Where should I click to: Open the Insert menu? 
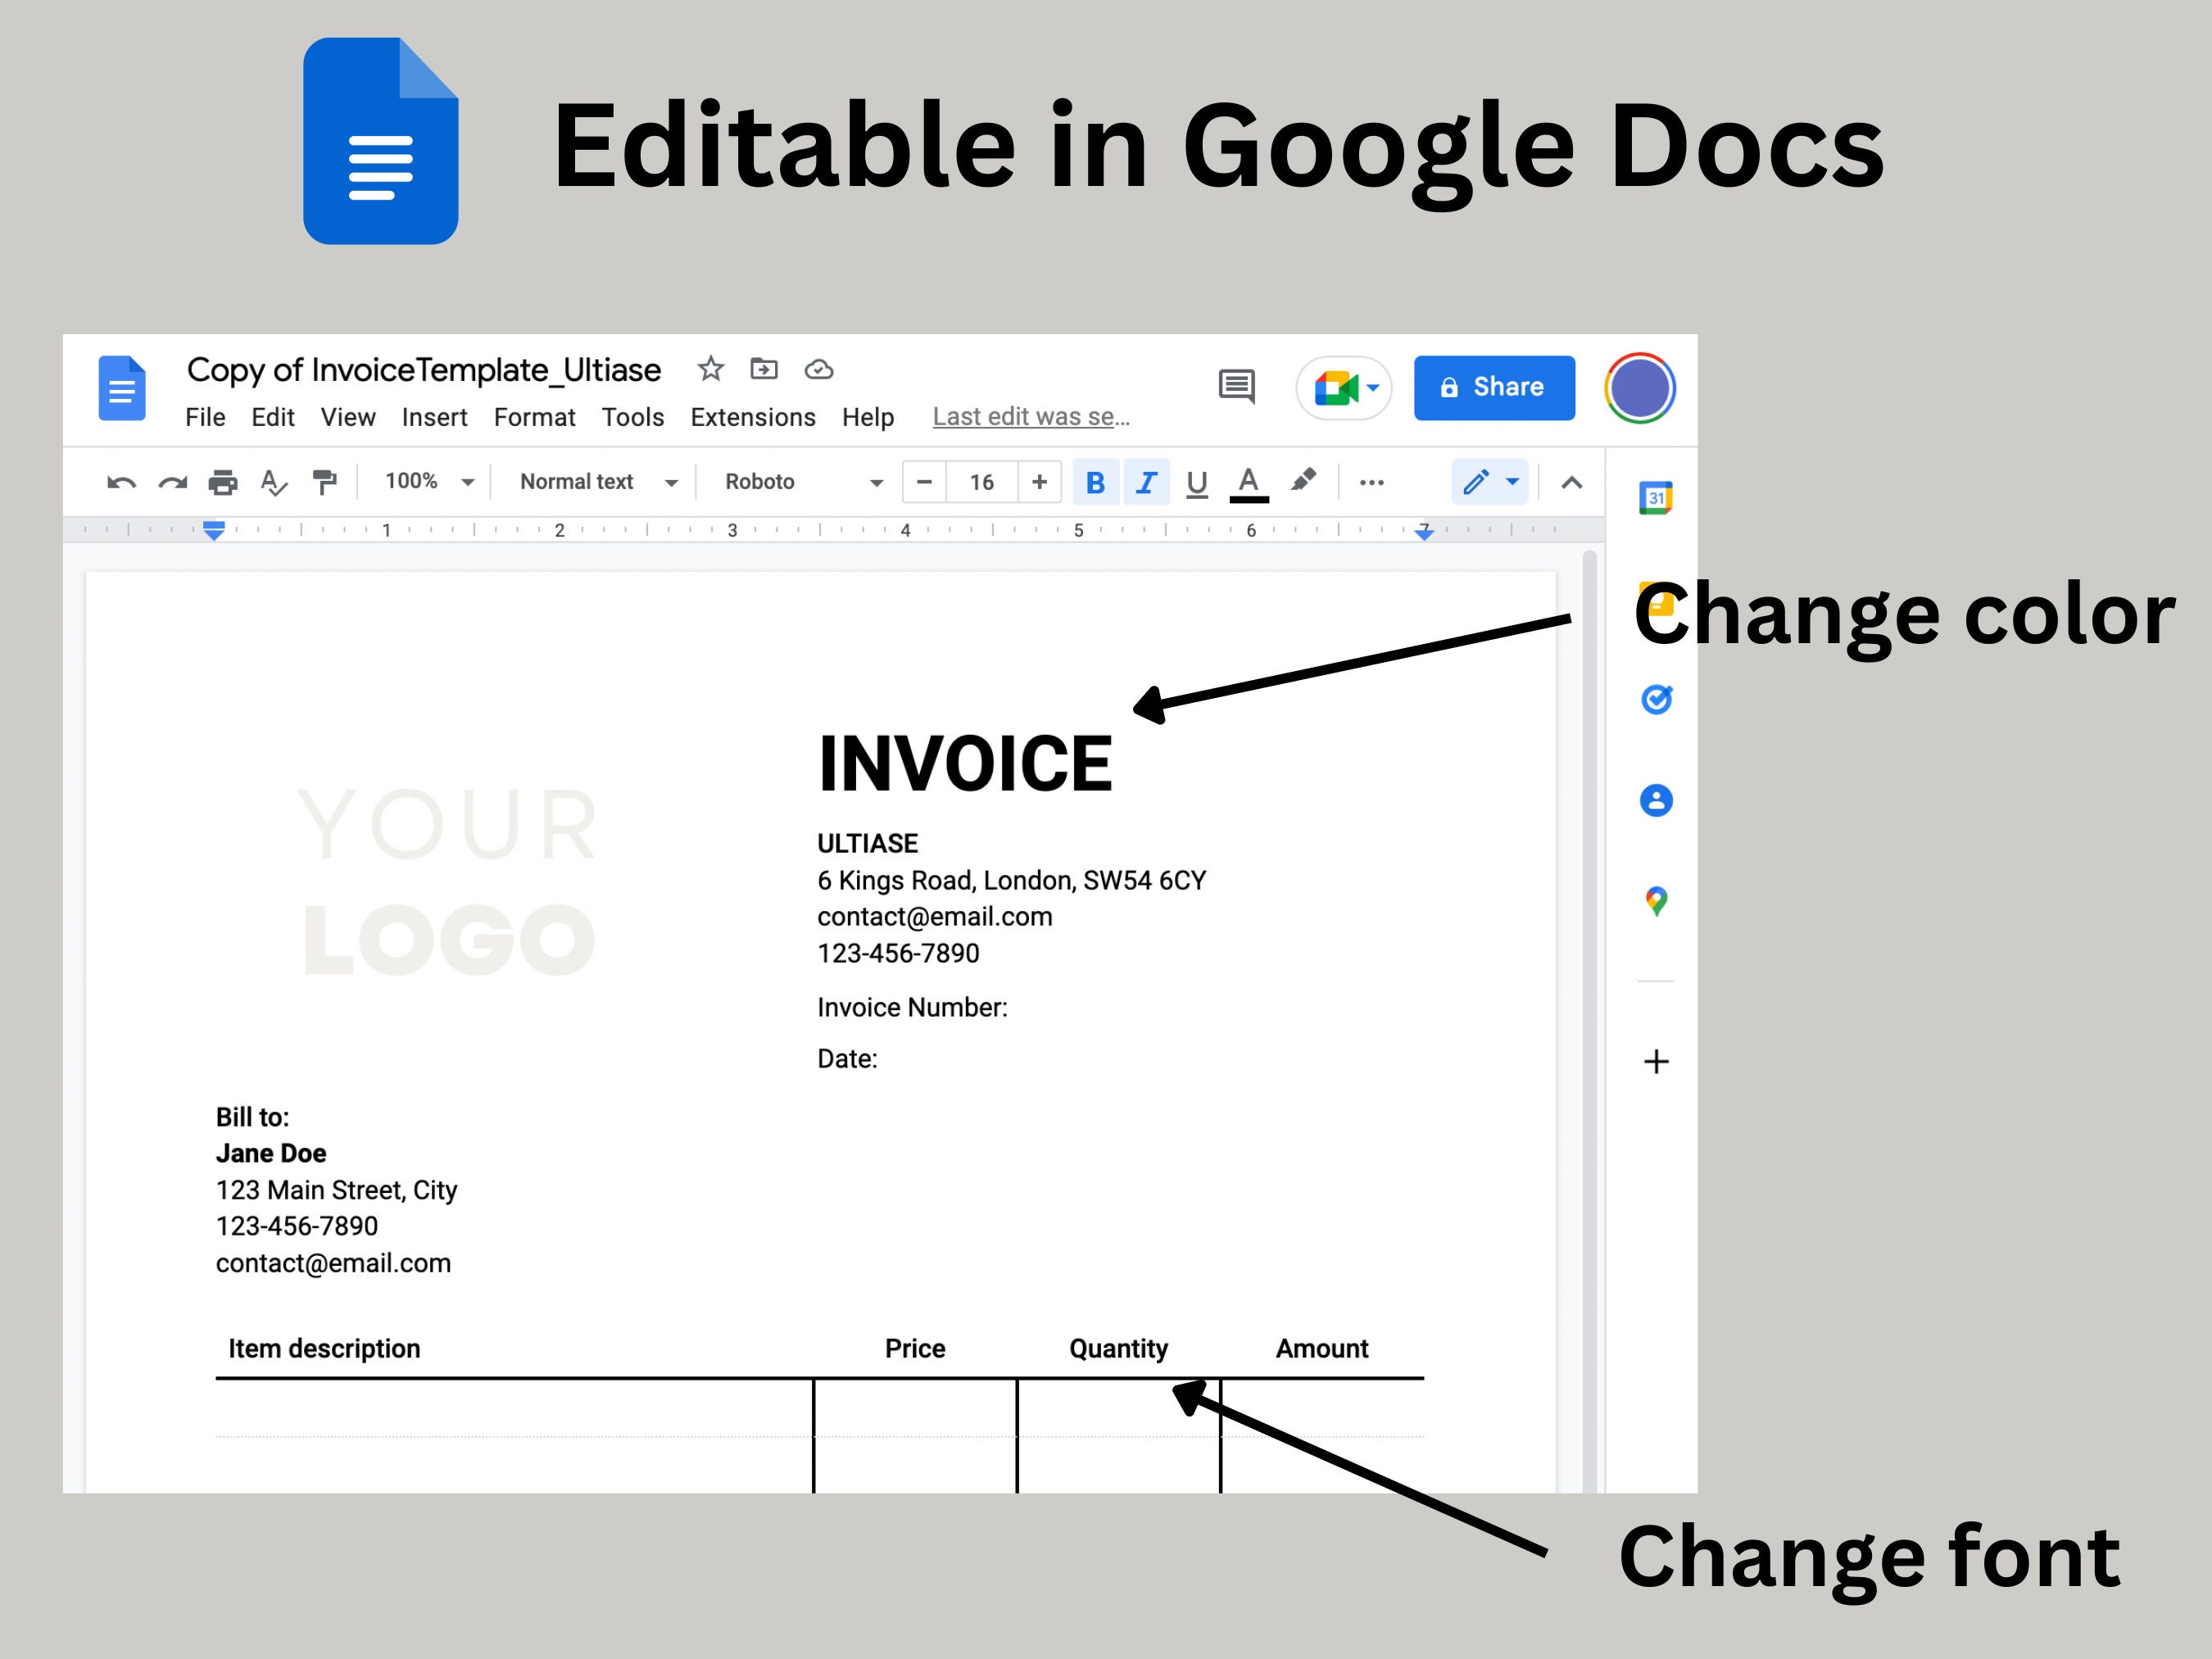click(x=434, y=417)
